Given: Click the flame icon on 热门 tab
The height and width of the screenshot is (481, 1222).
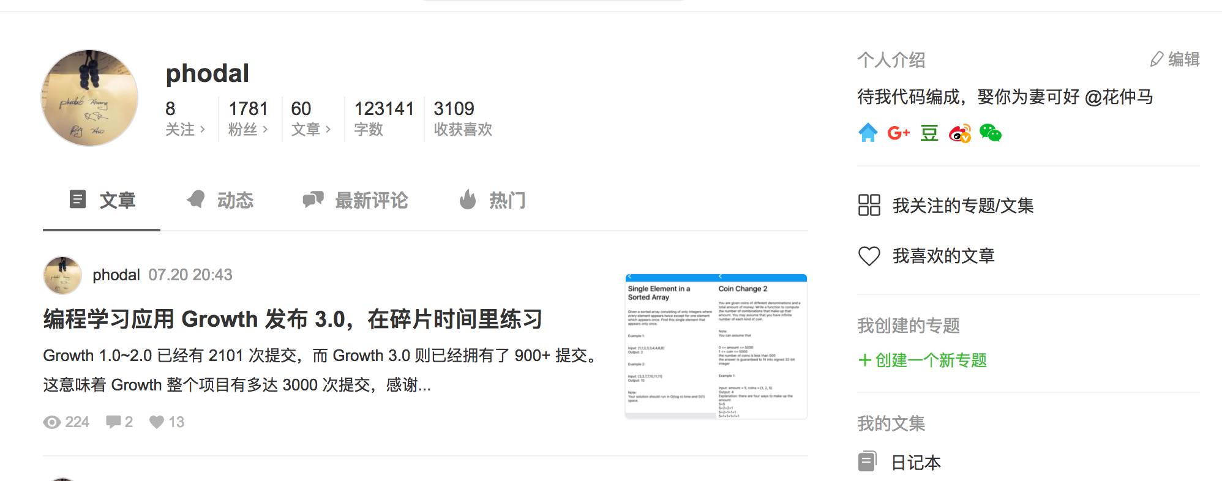Looking at the screenshot, I should 468,199.
